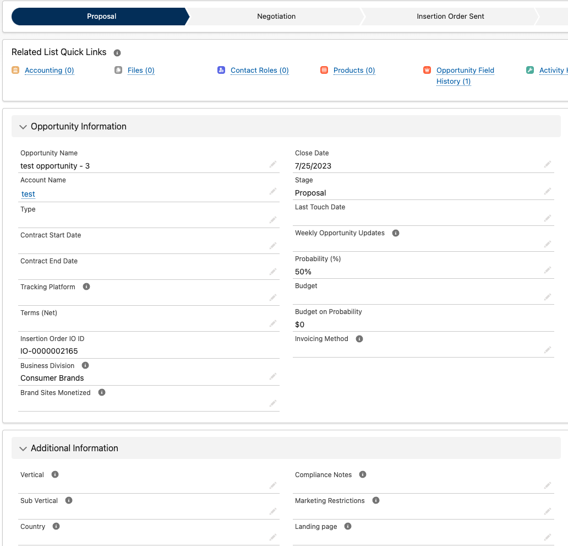Click the Weekly Opportunity Updates info icon
568x546 pixels.
[x=395, y=233]
